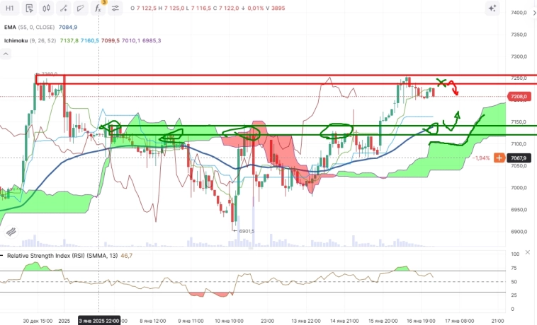
Task: Click the highlighted date 3 янв 2025 22:00
Action: coord(99,321)
